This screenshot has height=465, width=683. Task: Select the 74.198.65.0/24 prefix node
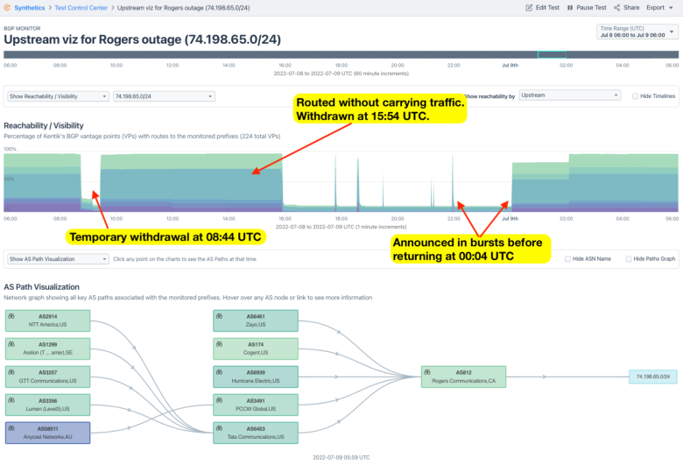coord(653,377)
